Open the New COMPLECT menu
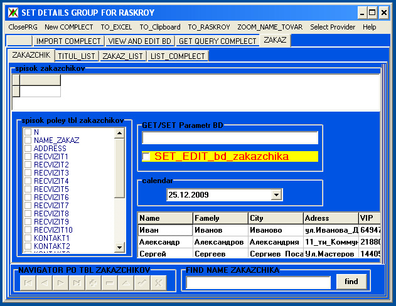This screenshot has height=306, width=396. click(x=68, y=27)
